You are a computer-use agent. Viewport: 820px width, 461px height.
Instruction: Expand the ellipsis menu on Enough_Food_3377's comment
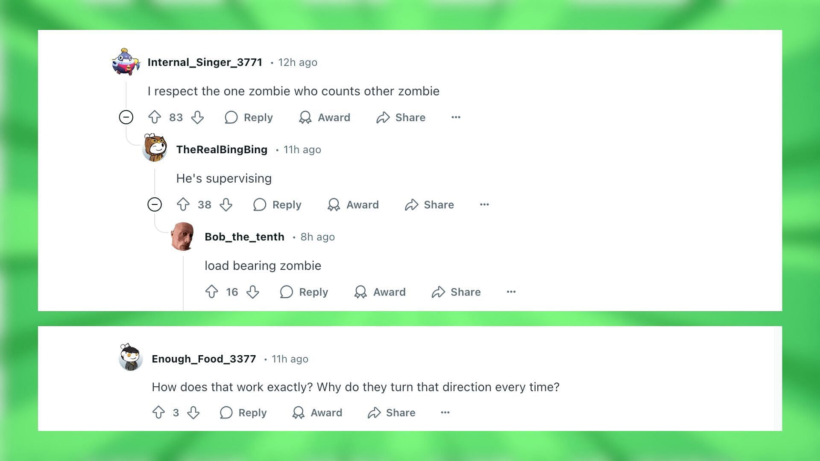coord(445,413)
